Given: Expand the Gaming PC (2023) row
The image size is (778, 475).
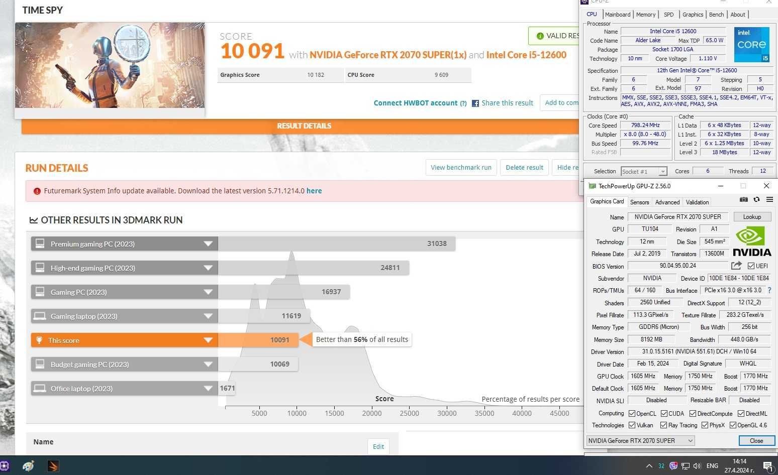Looking at the screenshot, I should click(x=208, y=292).
